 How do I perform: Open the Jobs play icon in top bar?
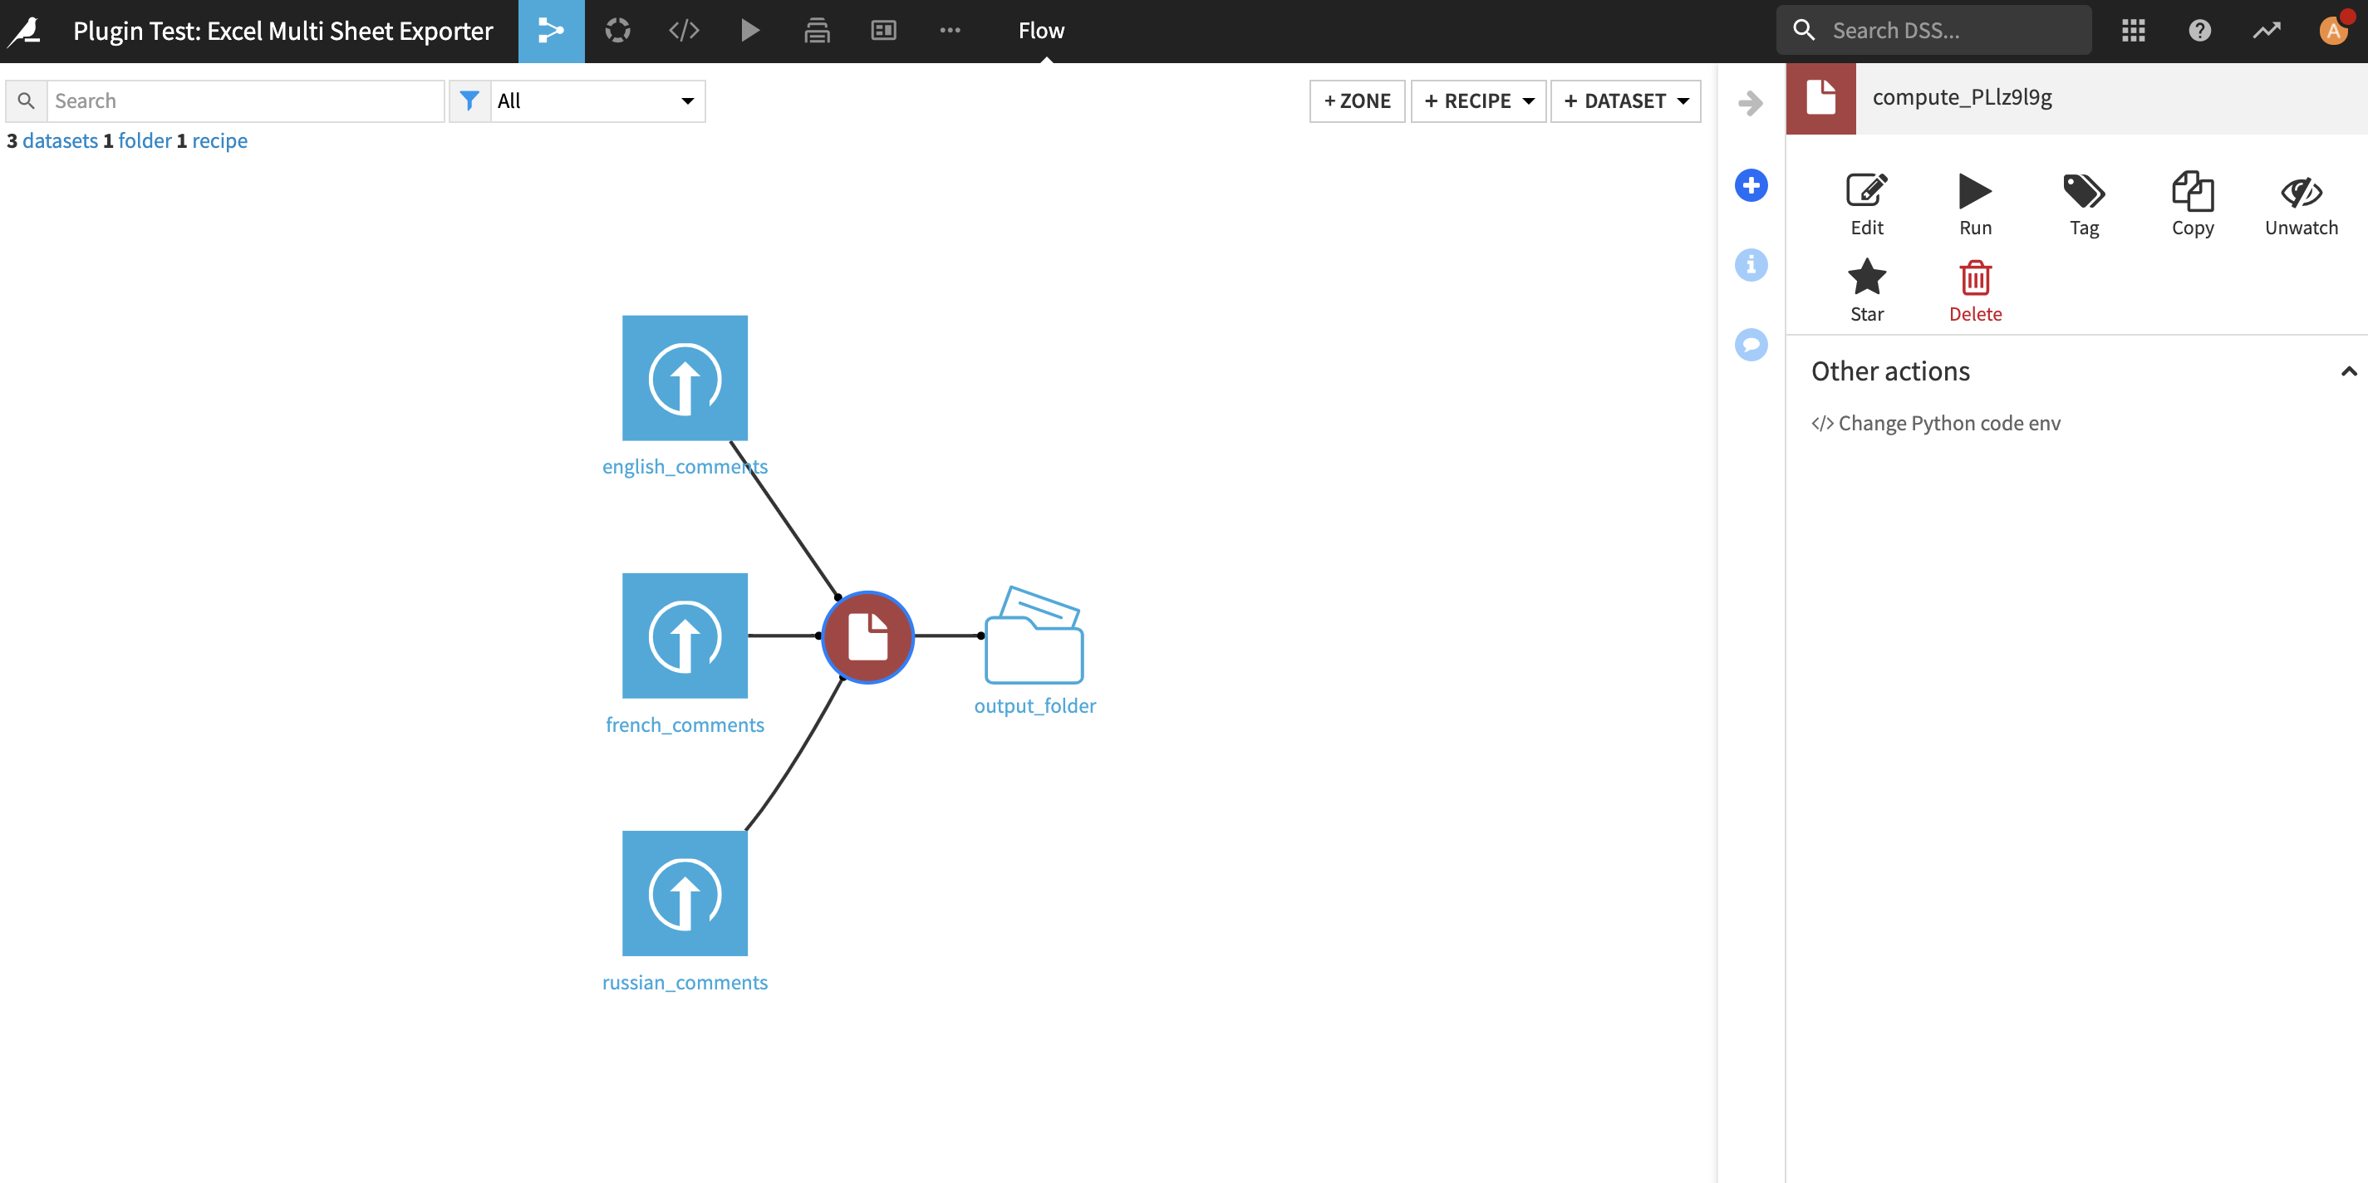pos(749,31)
